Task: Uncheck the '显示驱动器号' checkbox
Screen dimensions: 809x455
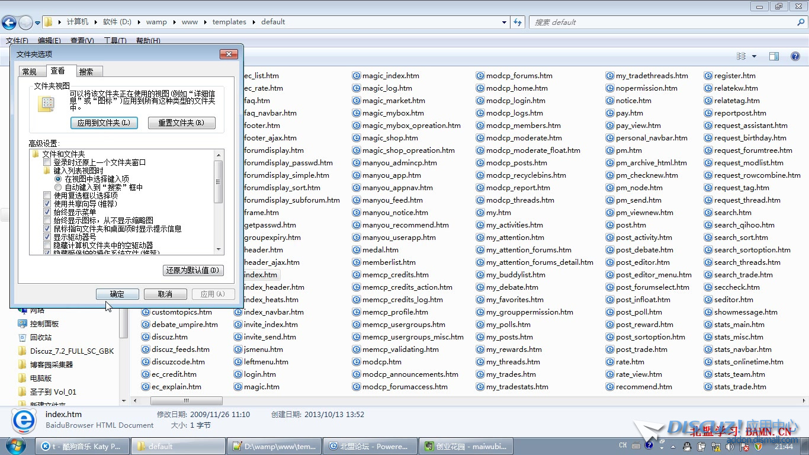Action: point(47,237)
